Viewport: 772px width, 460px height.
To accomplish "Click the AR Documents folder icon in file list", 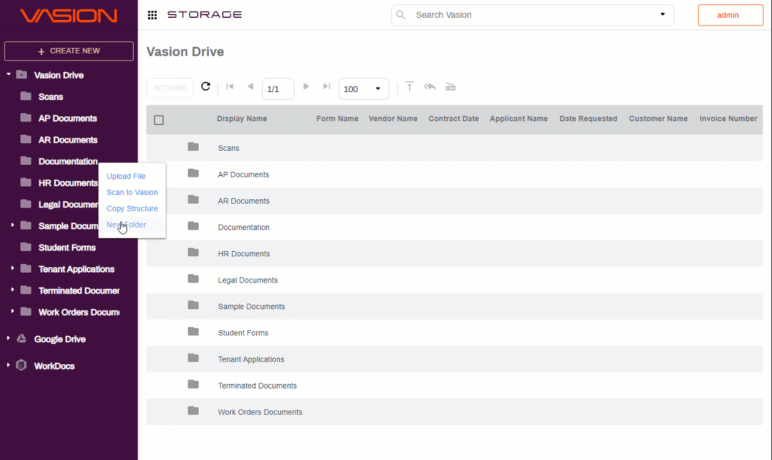I will (x=193, y=199).
